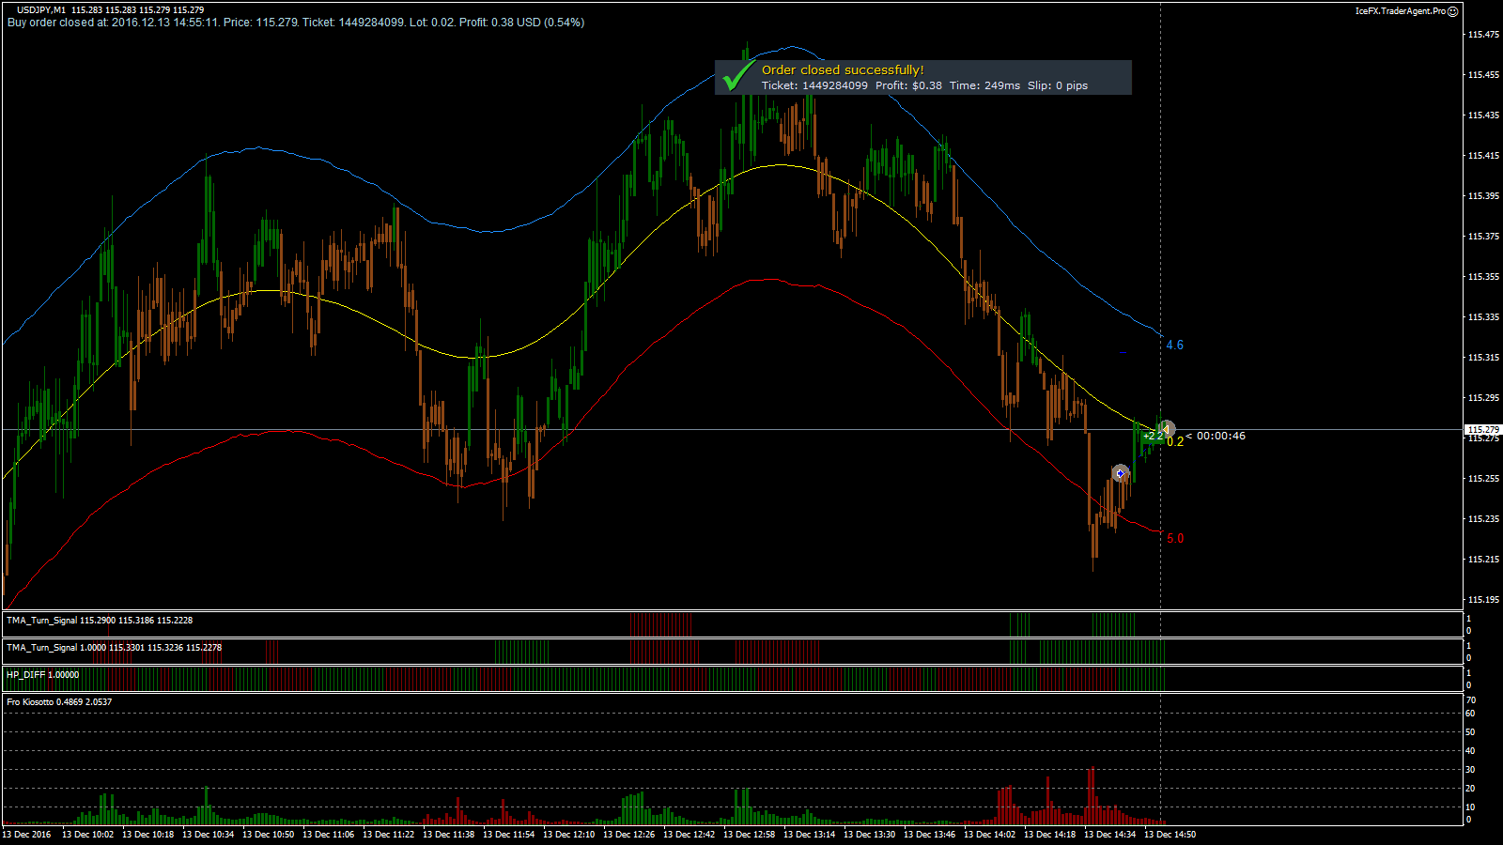Image resolution: width=1503 pixels, height=845 pixels.
Task: Click the 115.475 price level on the axis
Action: (x=1483, y=35)
